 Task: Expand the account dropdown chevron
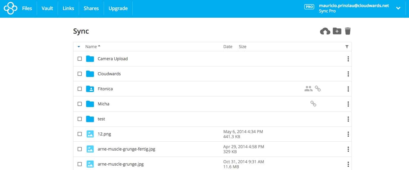[398, 8]
